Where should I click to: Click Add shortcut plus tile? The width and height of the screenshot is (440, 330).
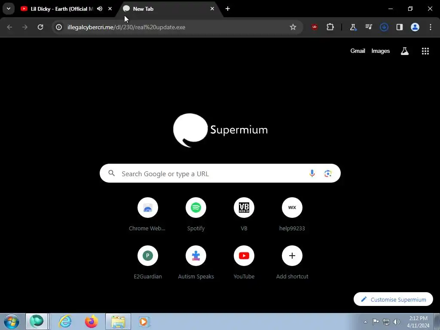(x=292, y=263)
